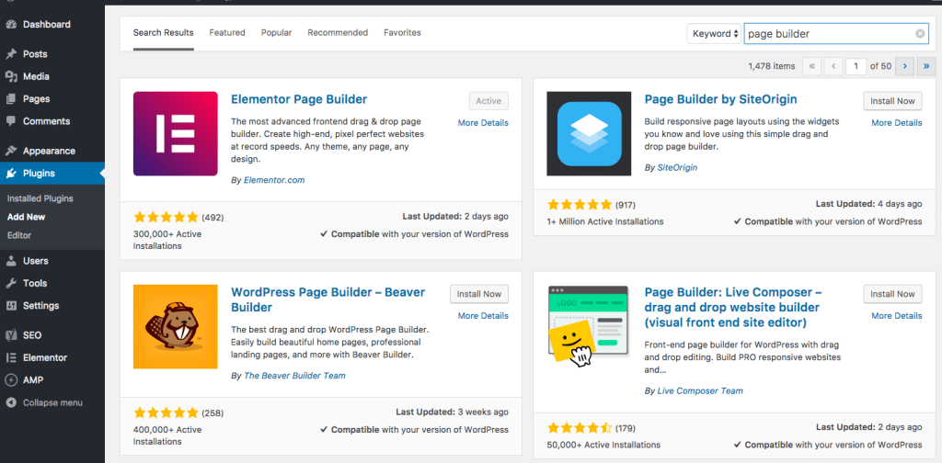This screenshot has height=463, width=942.
Task: Open the Elementor Page Builder title link
Action: [299, 99]
